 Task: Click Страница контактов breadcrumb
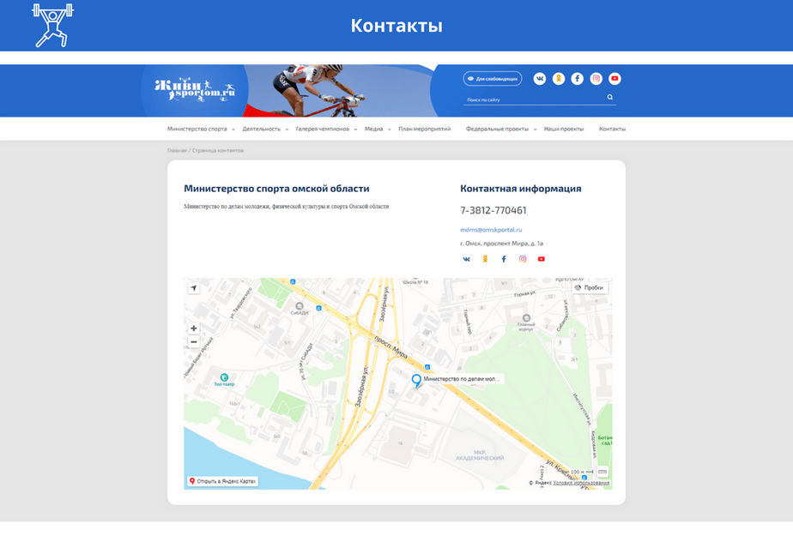218,151
